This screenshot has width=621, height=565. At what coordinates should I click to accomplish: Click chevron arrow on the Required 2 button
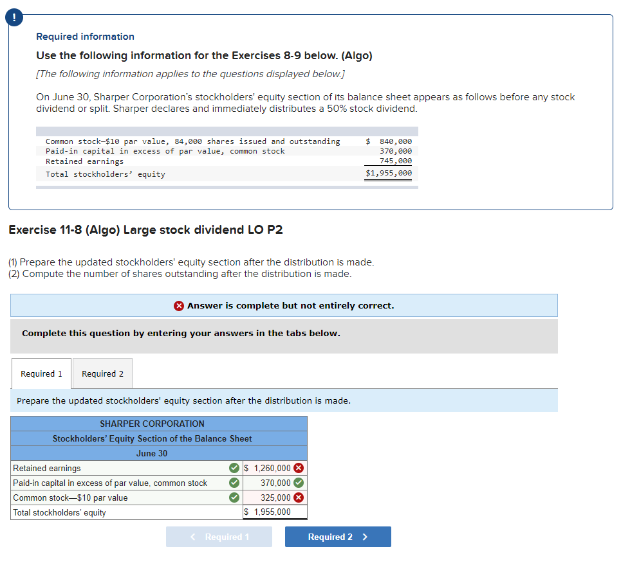point(365,537)
